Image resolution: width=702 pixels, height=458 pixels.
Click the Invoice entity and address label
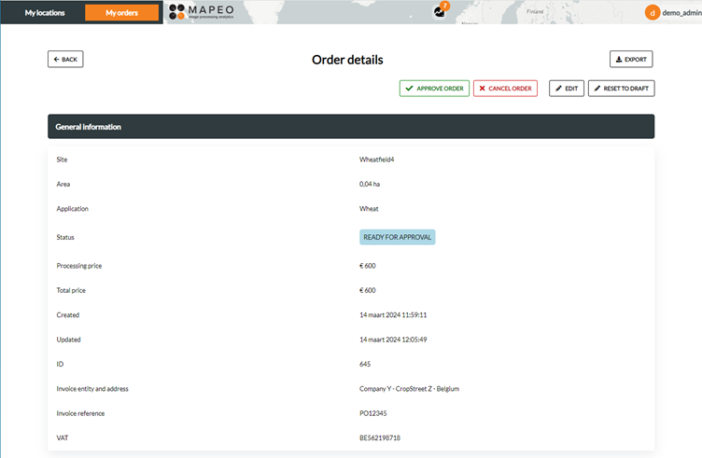92,389
